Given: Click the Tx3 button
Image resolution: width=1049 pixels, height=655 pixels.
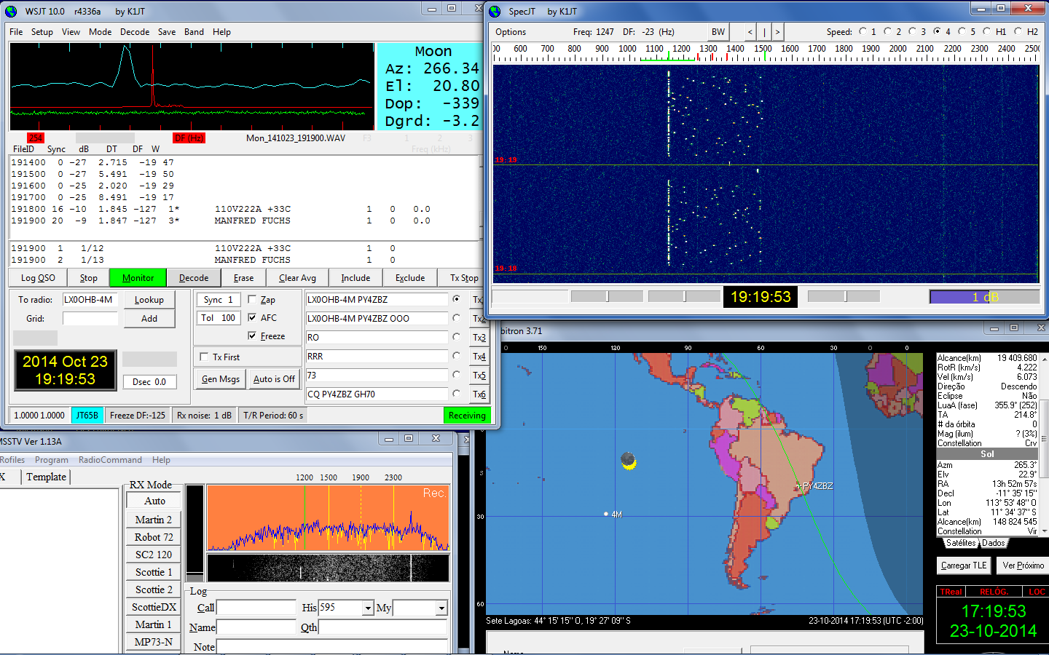Looking at the screenshot, I should [x=479, y=338].
